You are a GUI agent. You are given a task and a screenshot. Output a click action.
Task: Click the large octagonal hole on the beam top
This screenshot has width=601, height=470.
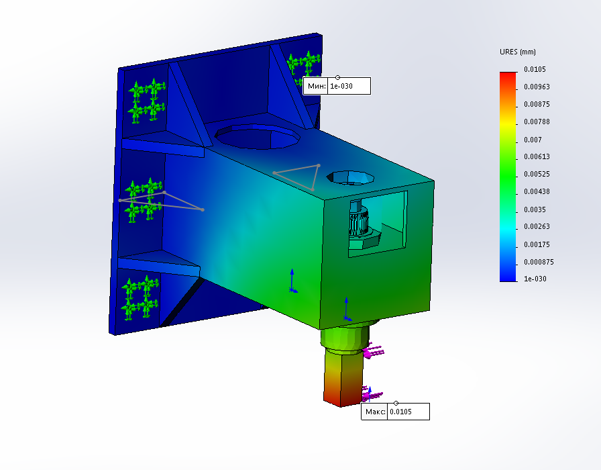[x=257, y=136]
